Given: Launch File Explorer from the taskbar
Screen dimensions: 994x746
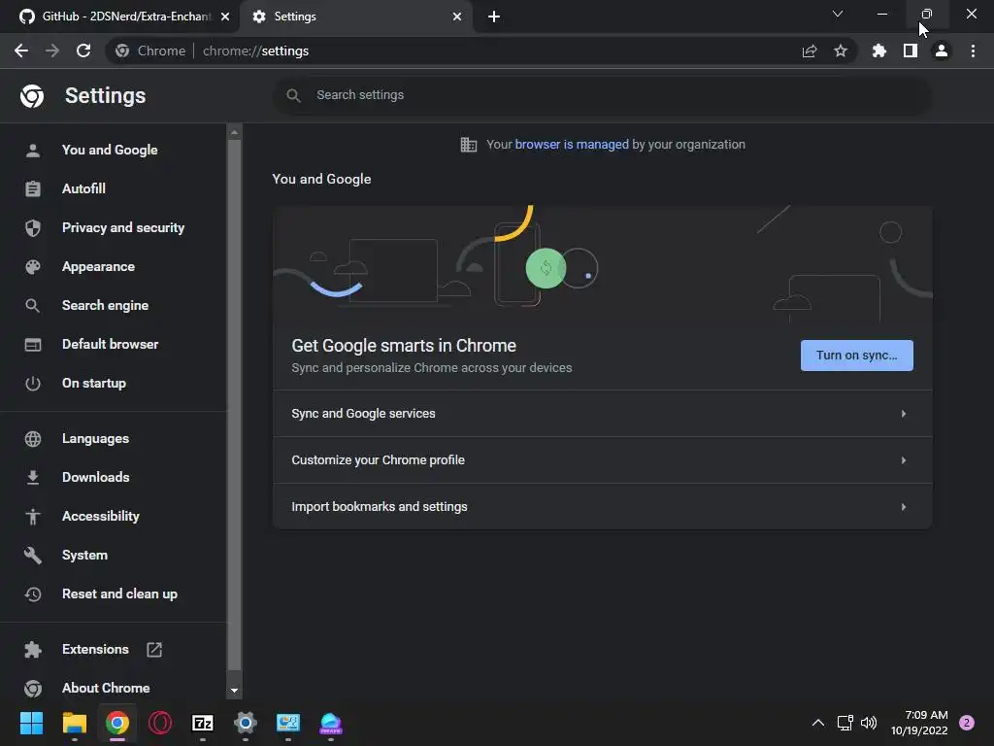Looking at the screenshot, I should coord(74,723).
